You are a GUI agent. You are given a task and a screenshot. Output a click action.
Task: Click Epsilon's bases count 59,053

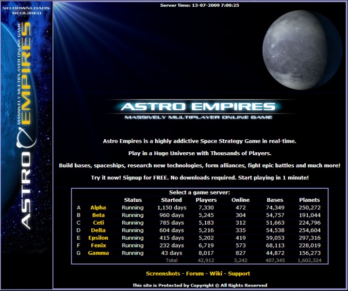coord(275,238)
